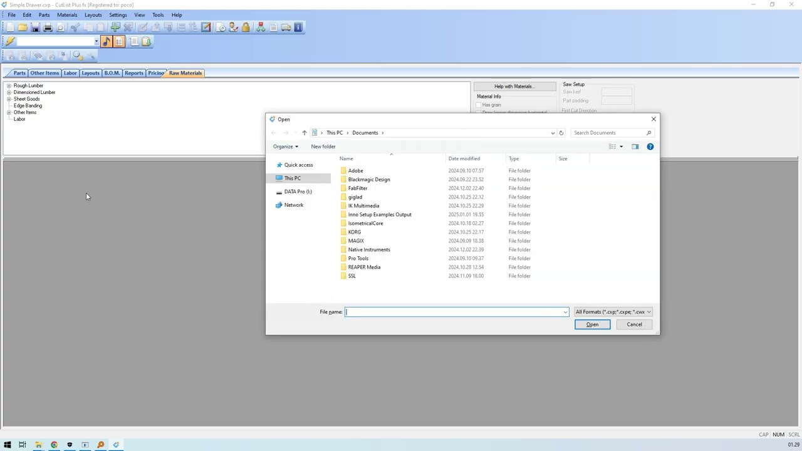The image size is (802, 451).
Task: Click the help question mark in Open dialog
Action: [650, 147]
